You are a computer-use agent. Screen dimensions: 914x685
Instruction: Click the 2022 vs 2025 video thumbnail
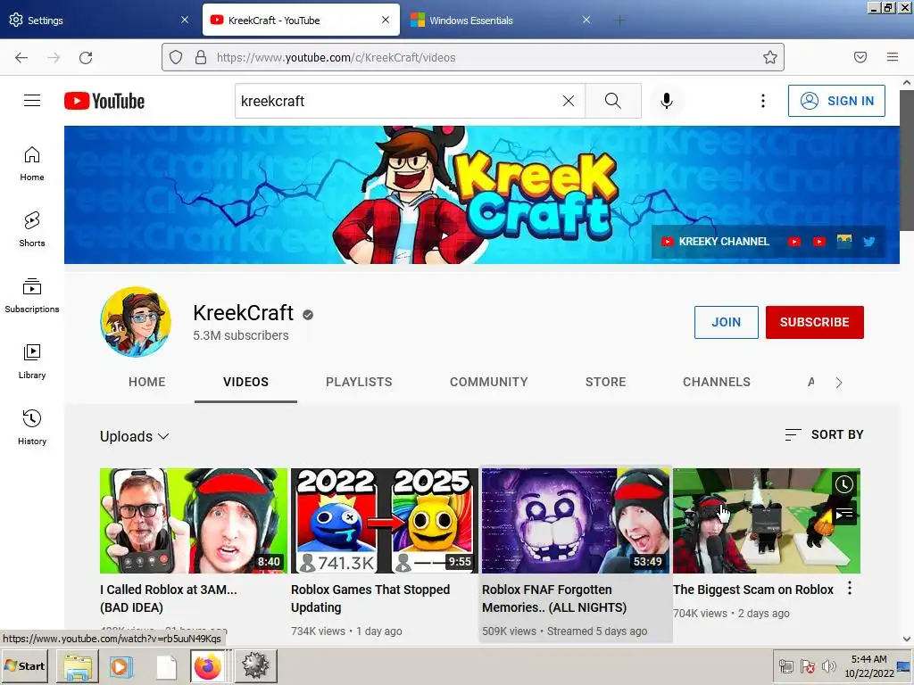pyautogui.click(x=385, y=521)
